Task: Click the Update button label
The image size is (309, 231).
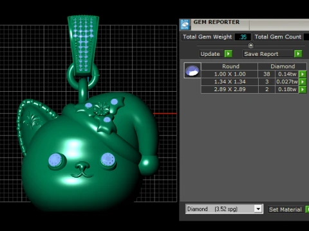Action: pyautogui.click(x=210, y=54)
